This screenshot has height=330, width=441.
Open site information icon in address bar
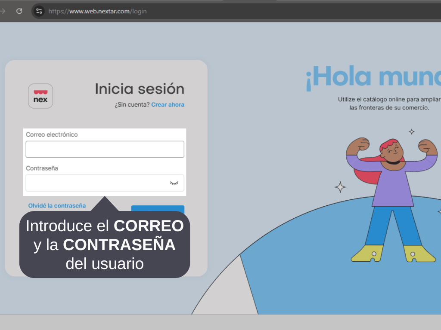[39, 11]
